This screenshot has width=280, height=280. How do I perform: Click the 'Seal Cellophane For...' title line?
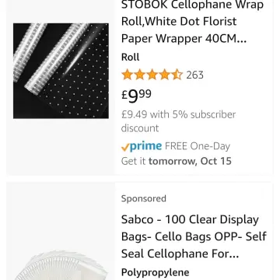click(180, 254)
